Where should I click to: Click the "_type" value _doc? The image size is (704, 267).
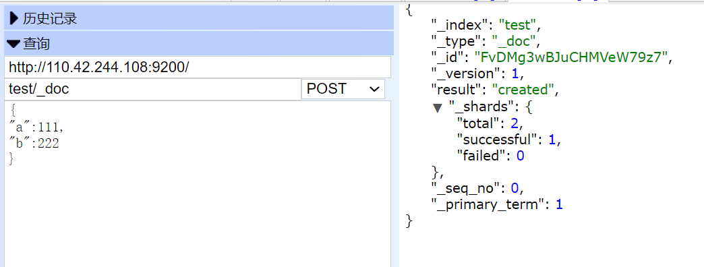(x=514, y=41)
